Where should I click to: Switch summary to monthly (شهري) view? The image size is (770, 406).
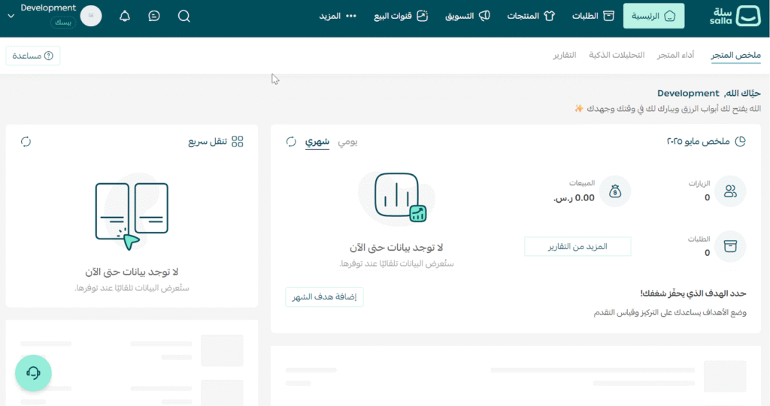tap(317, 142)
